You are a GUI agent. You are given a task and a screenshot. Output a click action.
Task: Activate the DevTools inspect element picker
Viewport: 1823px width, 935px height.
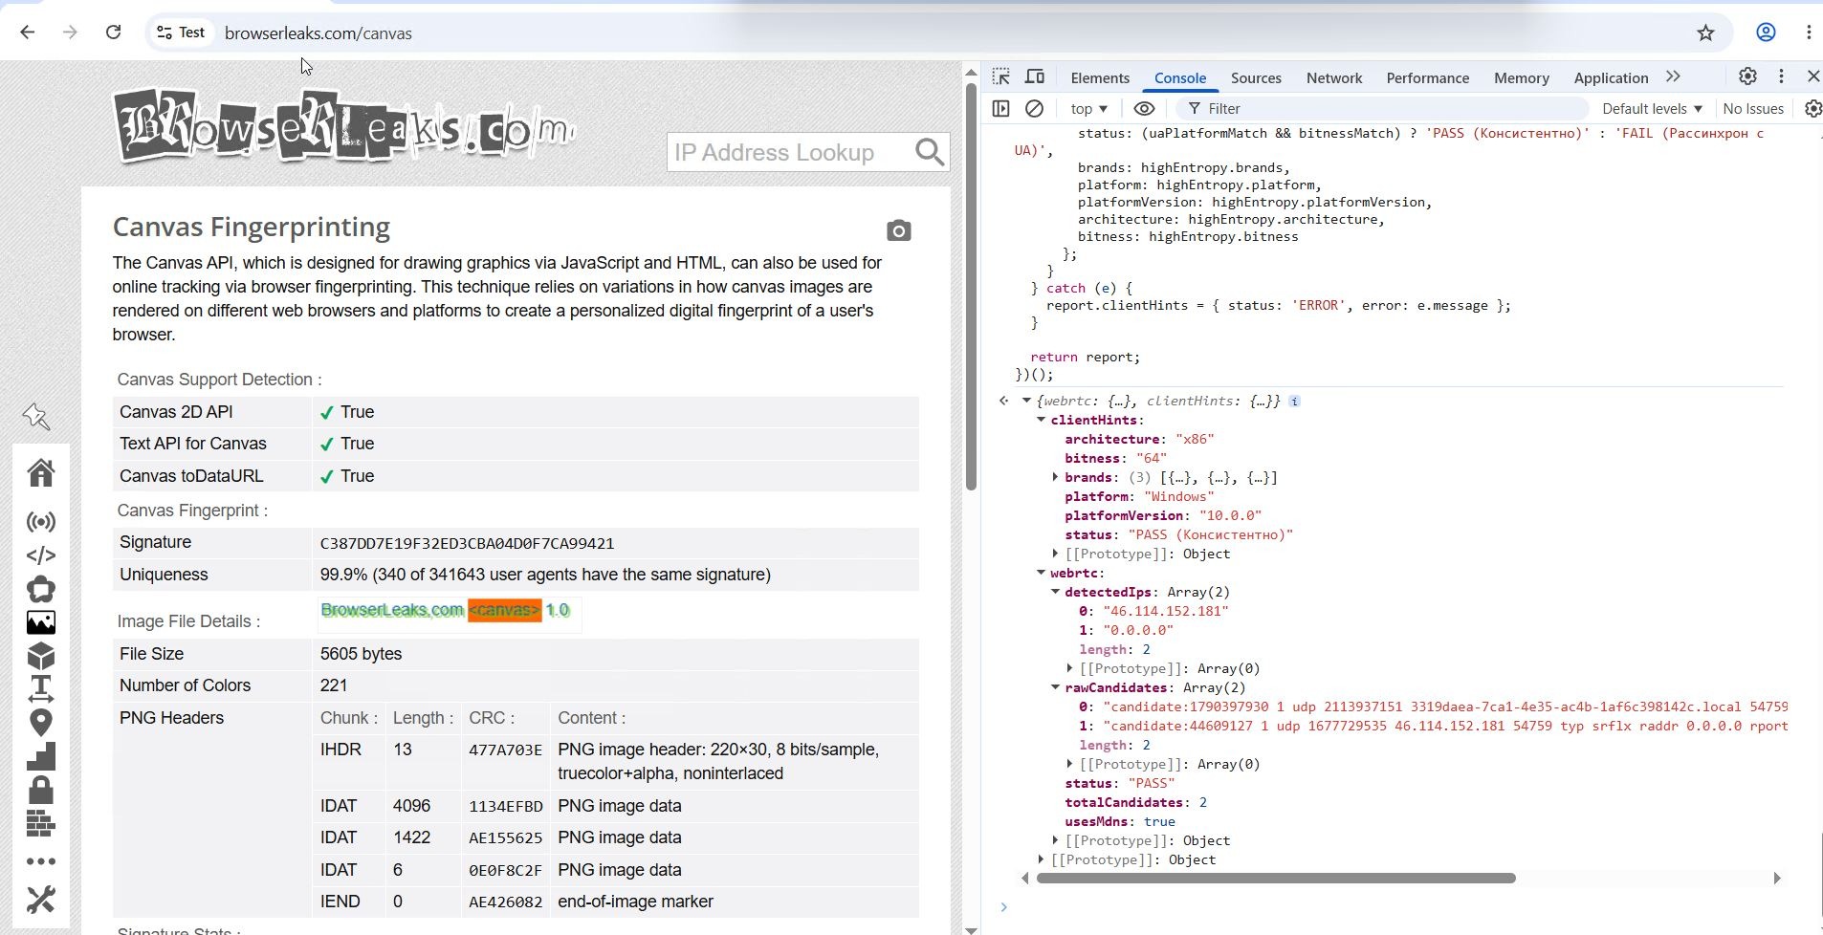(x=1001, y=76)
